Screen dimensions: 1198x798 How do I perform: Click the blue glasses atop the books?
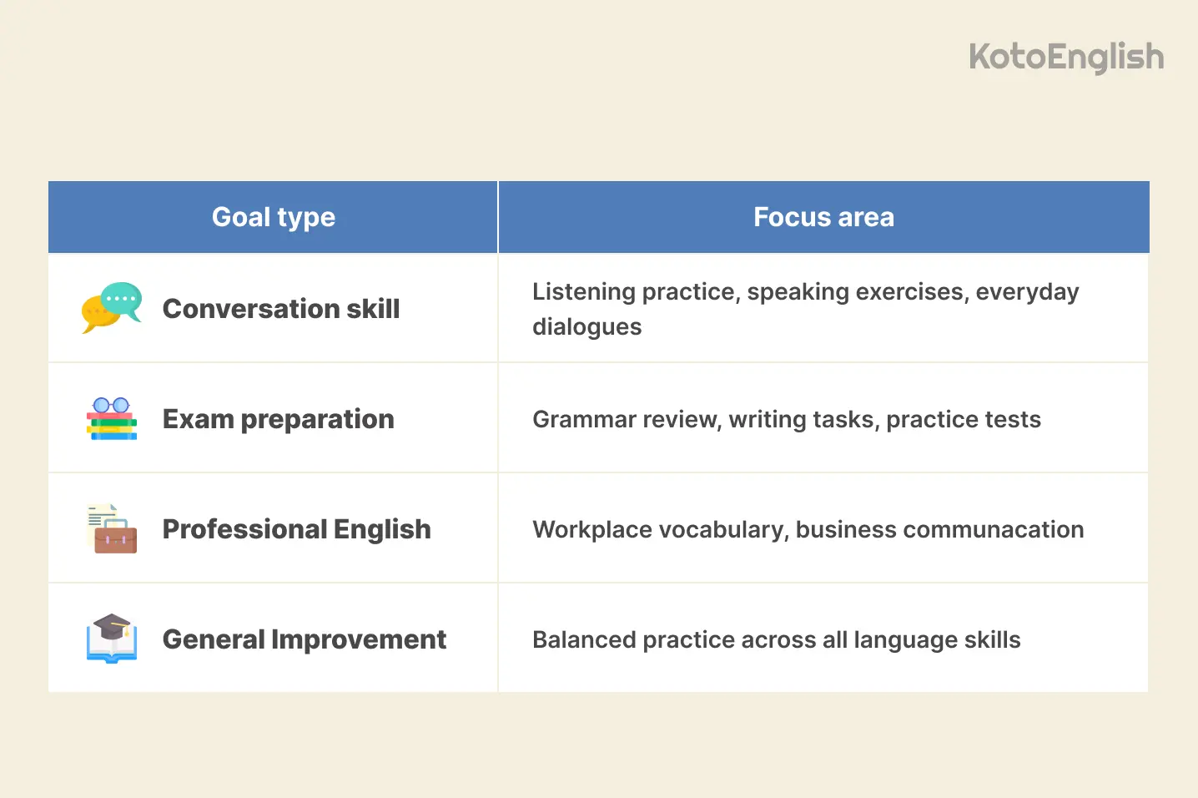111,405
